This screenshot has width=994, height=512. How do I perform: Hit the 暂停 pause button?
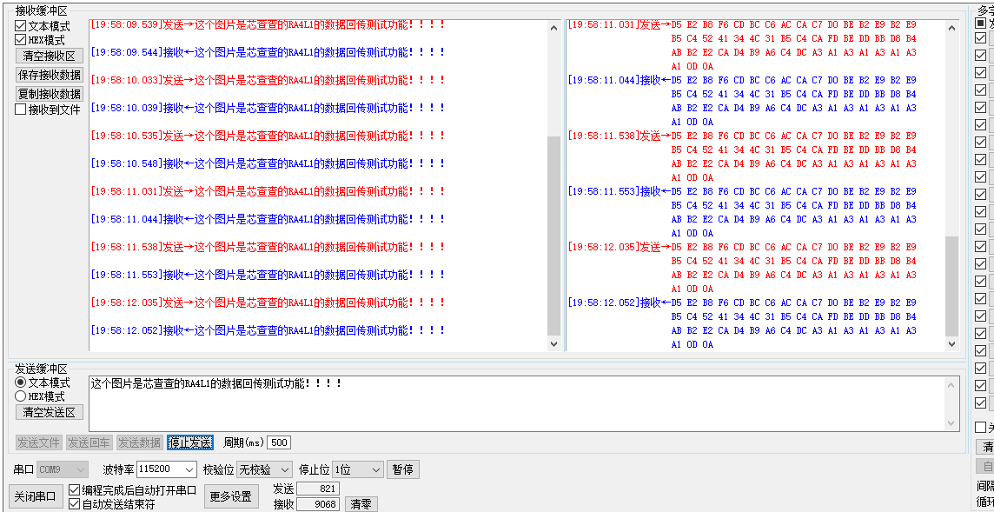pos(402,469)
